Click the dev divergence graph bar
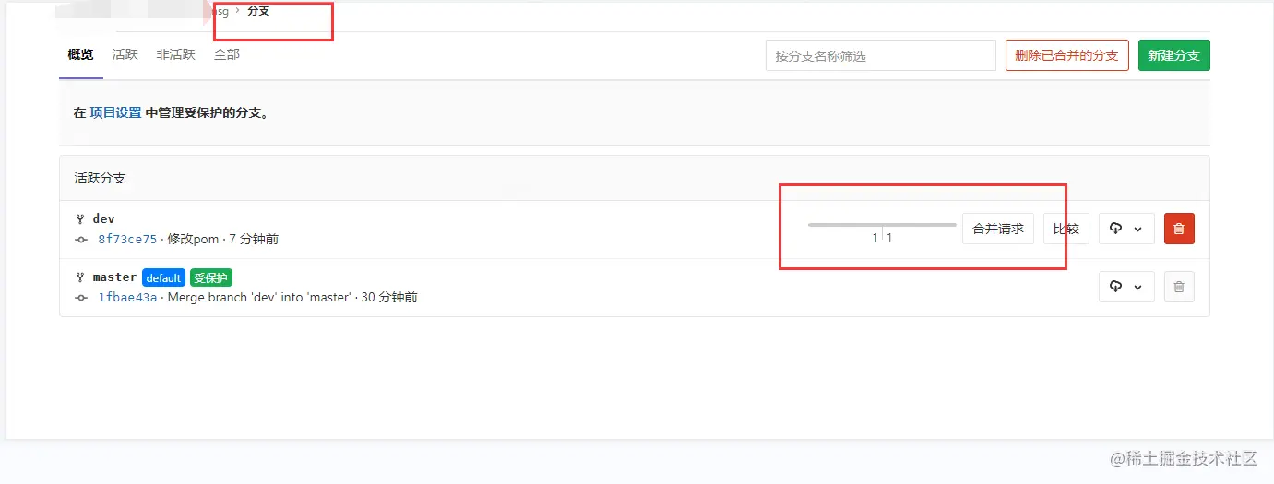 coord(882,225)
